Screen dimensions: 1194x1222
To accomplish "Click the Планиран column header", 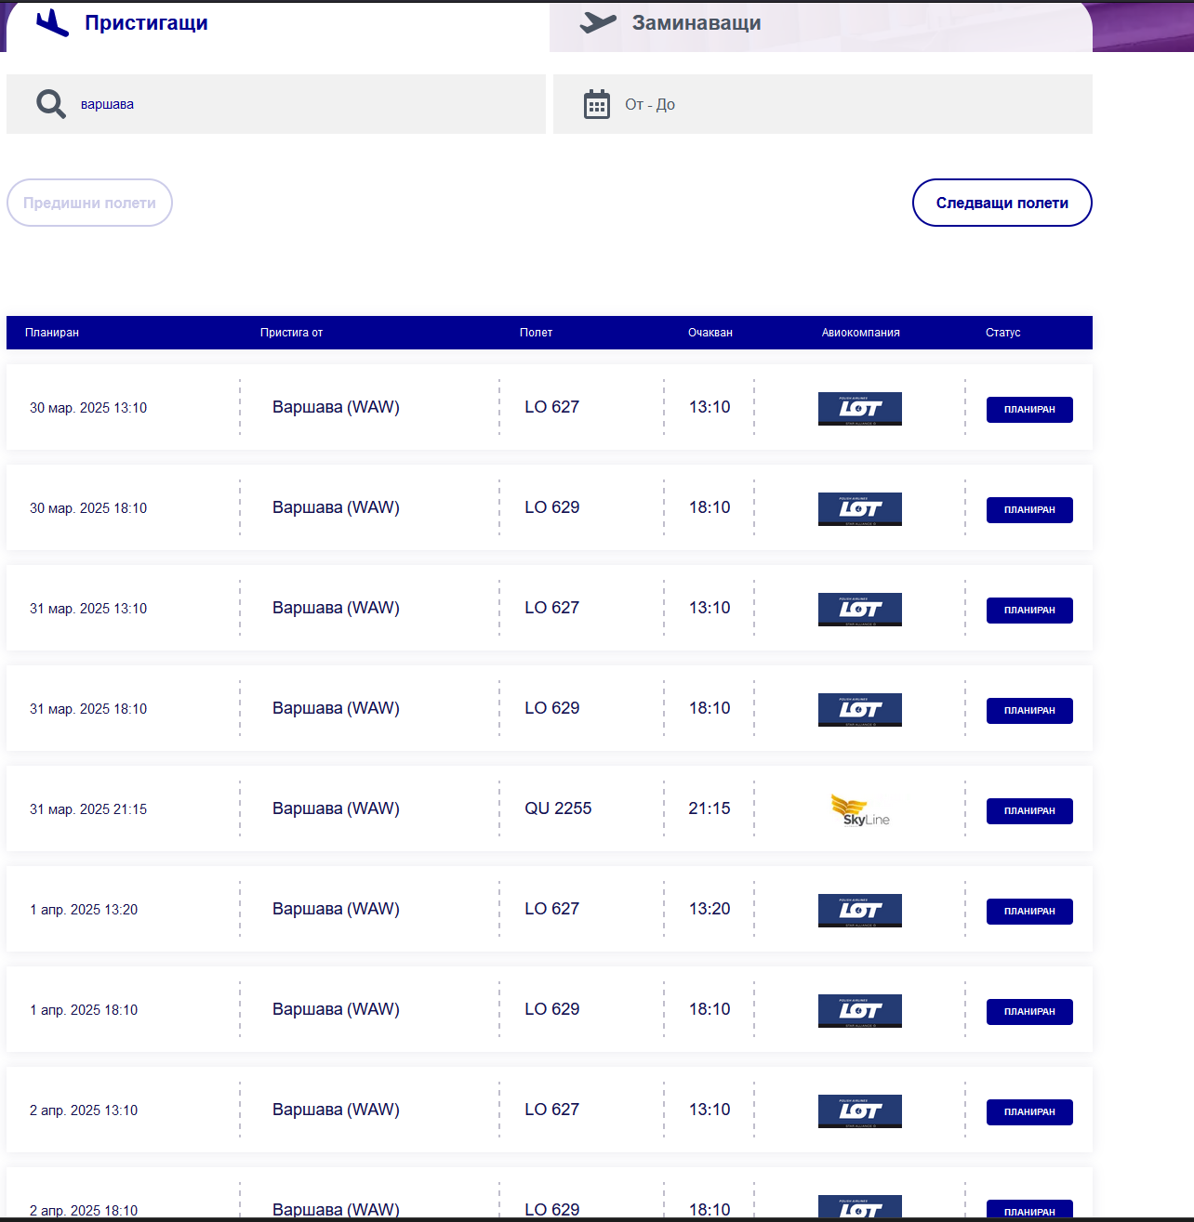I will click(52, 333).
